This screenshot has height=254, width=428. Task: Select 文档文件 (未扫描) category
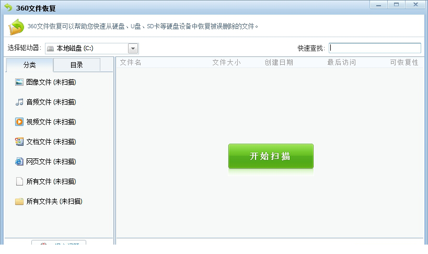coord(51,142)
